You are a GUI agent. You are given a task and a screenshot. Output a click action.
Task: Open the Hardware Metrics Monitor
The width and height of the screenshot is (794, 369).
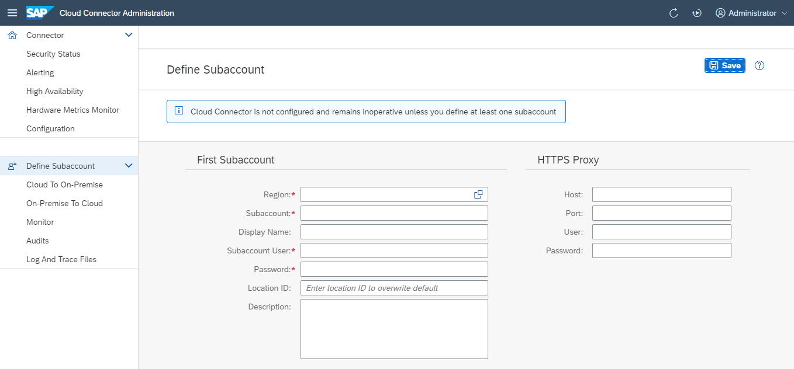click(73, 109)
